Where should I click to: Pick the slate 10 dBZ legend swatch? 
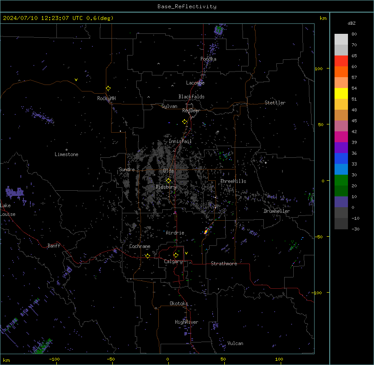pyautogui.click(x=341, y=202)
